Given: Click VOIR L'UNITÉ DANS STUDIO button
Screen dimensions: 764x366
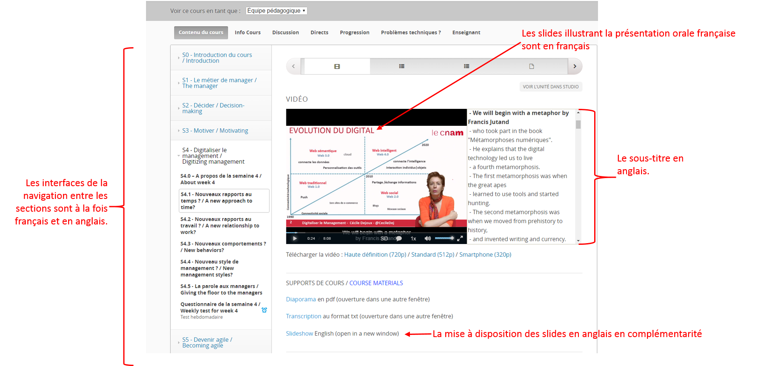Looking at the screenshot, I should coord(551,87).
